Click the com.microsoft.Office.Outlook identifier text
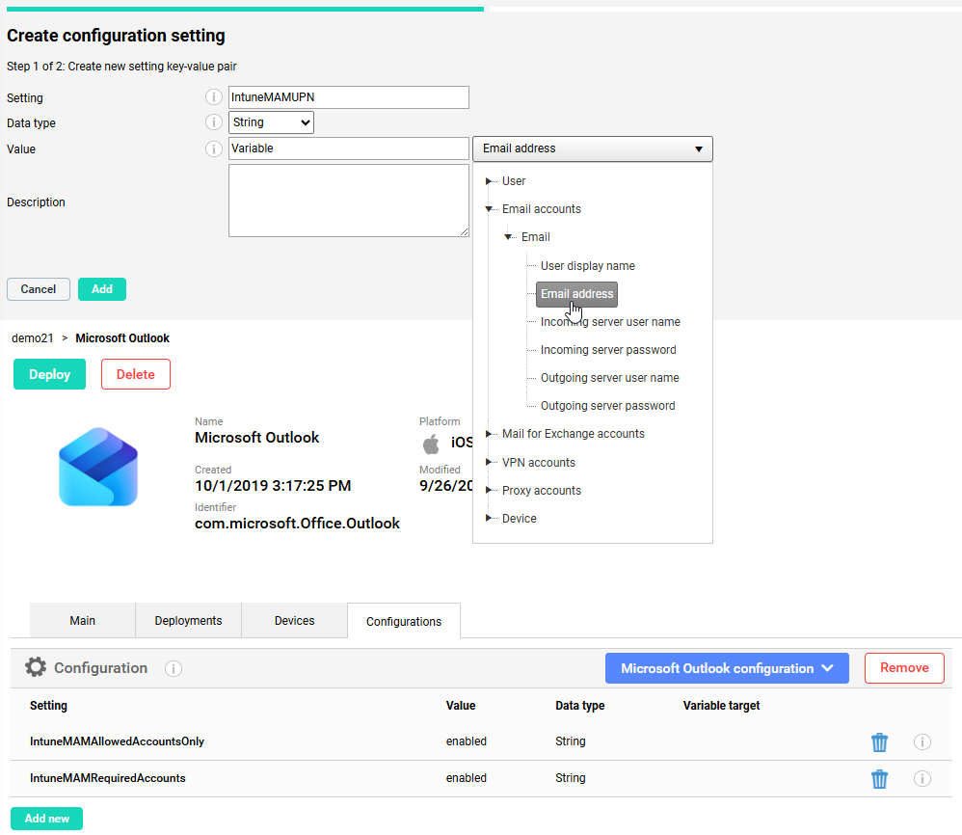The height and width of the screenshot is (835, 962). [x=297, y=524]
